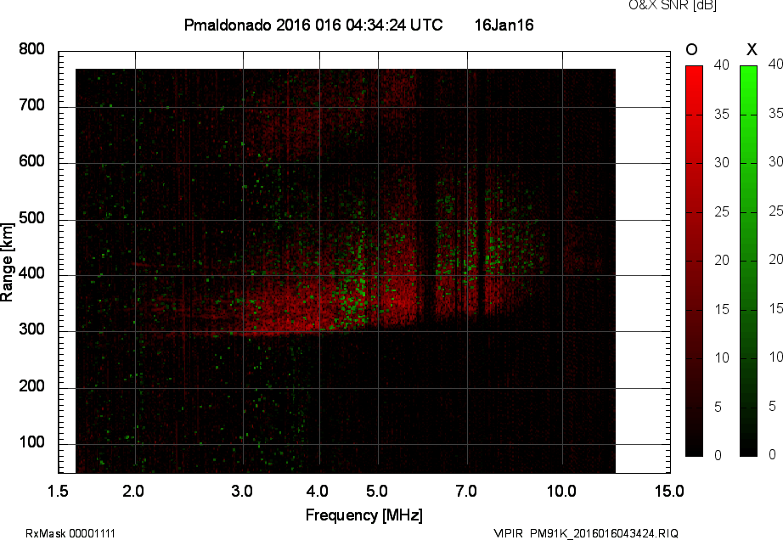
Task: Click the 'RxMask 00001111' footer text
Action: pos(70,533)
